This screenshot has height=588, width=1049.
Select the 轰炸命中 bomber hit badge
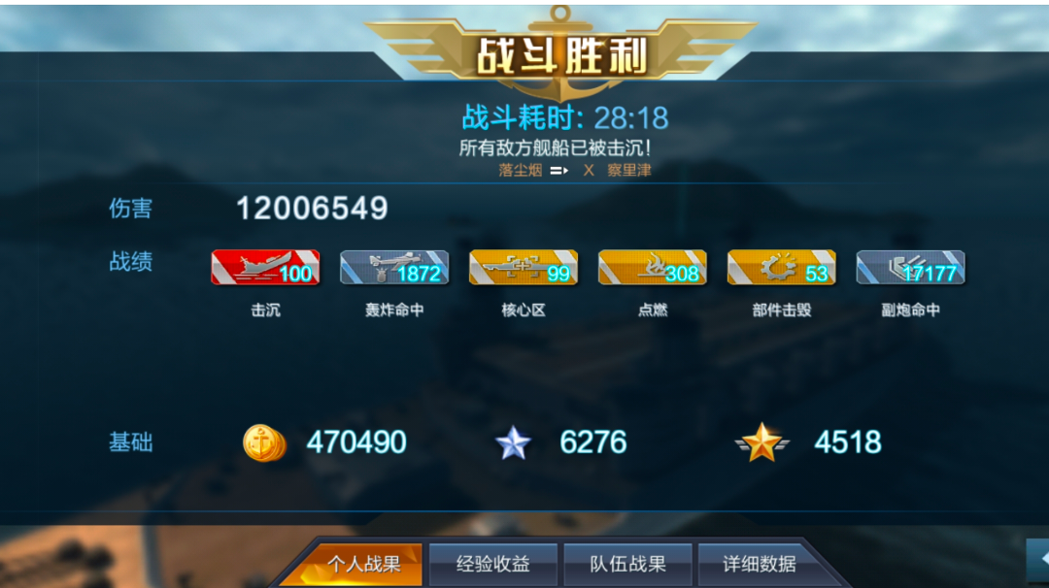394,267
